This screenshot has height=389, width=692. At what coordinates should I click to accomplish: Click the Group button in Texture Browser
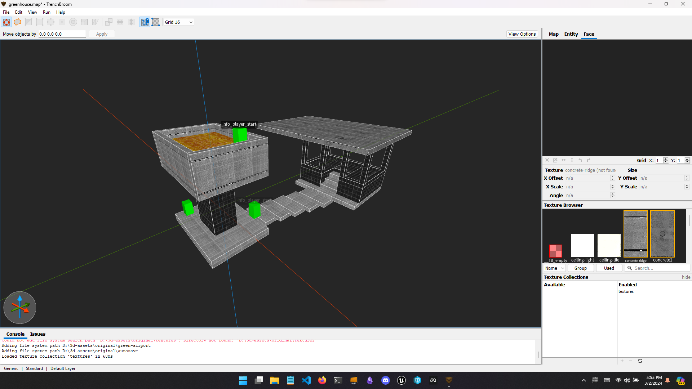click(x=580, y=268)
